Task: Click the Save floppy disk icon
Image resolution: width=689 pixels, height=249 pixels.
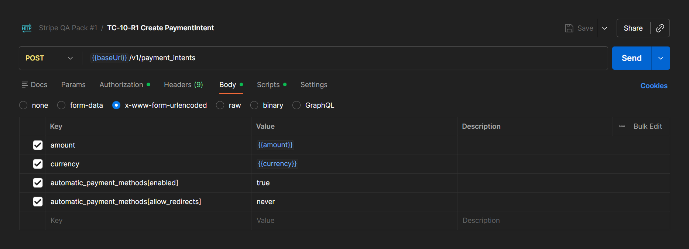Action: tap(569, 28)
